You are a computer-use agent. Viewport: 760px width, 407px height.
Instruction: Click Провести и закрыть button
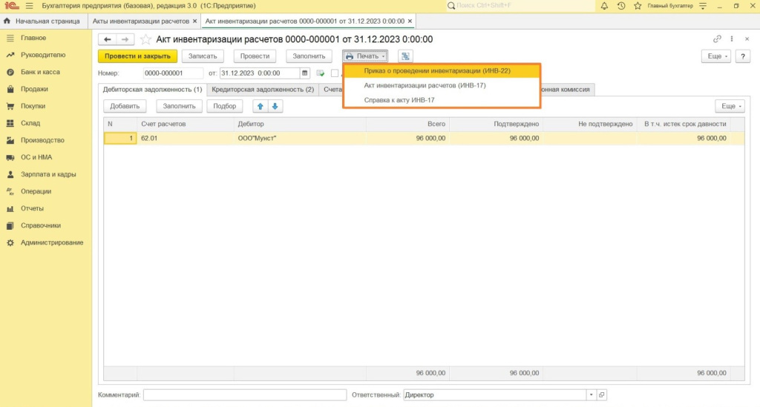coord(137,56)
